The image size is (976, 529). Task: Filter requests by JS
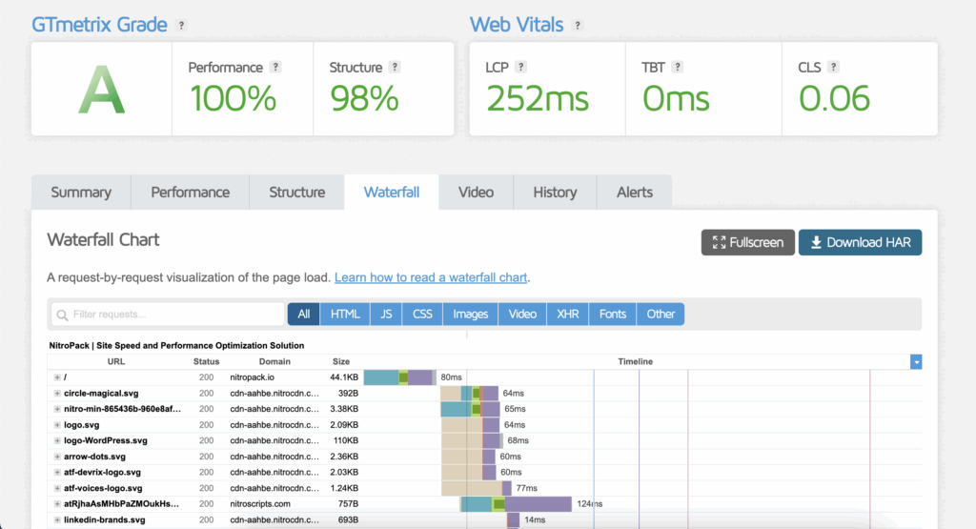pos(386,315)
